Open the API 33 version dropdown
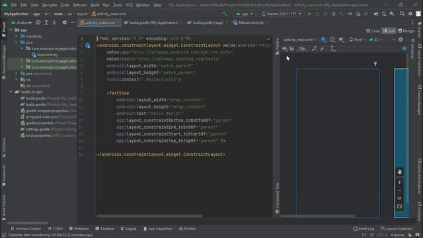The height and width of the screenshot is (238, 423). 376,40
